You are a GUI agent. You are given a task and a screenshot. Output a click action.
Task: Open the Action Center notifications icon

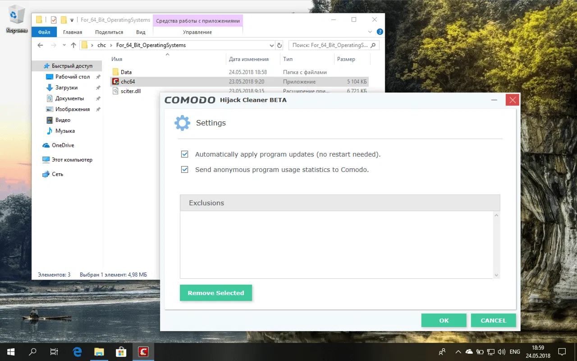click(x=562, y=352)
